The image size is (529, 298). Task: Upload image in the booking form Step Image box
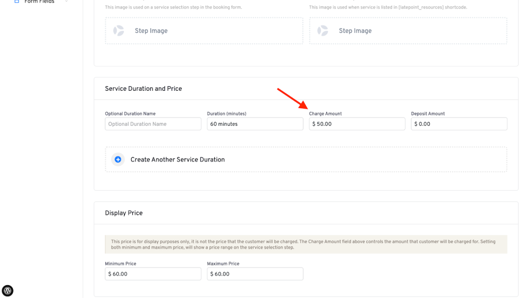point(204,31)
